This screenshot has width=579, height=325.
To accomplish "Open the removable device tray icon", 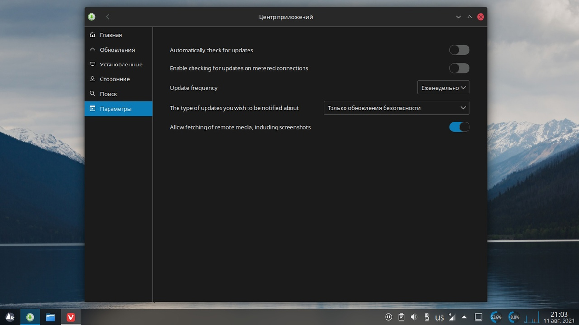I will click(x=427, y=317).
